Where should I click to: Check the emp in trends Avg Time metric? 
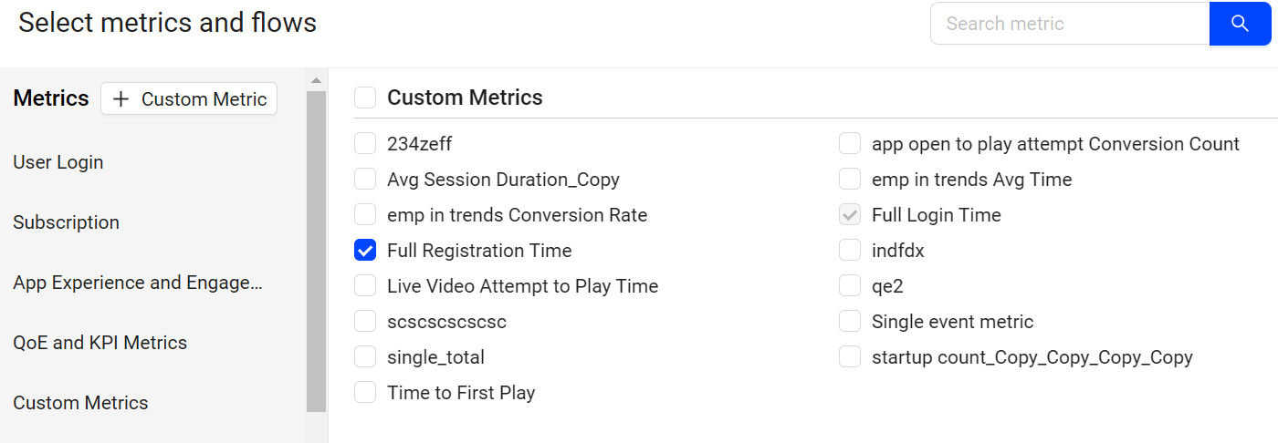point(850,180)
